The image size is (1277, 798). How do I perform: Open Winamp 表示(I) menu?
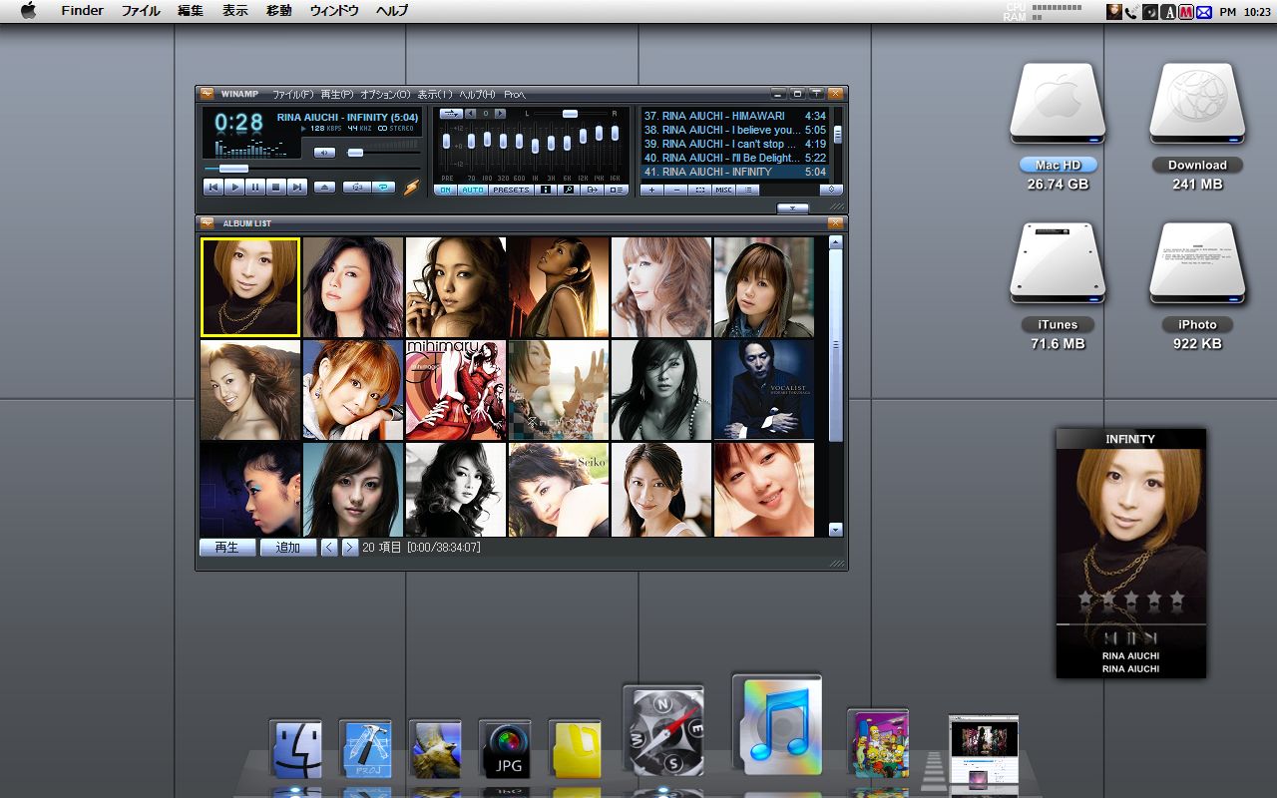(434, 94)
